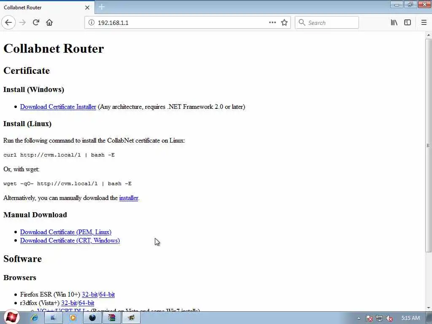Get Firefox ESR 32-bit download
This screenshot has width=432, height=324.
pyautogui.click(x=89, y=294)
